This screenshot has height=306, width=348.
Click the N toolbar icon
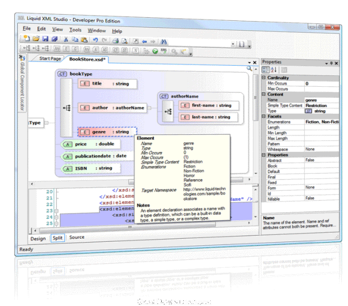136,50
